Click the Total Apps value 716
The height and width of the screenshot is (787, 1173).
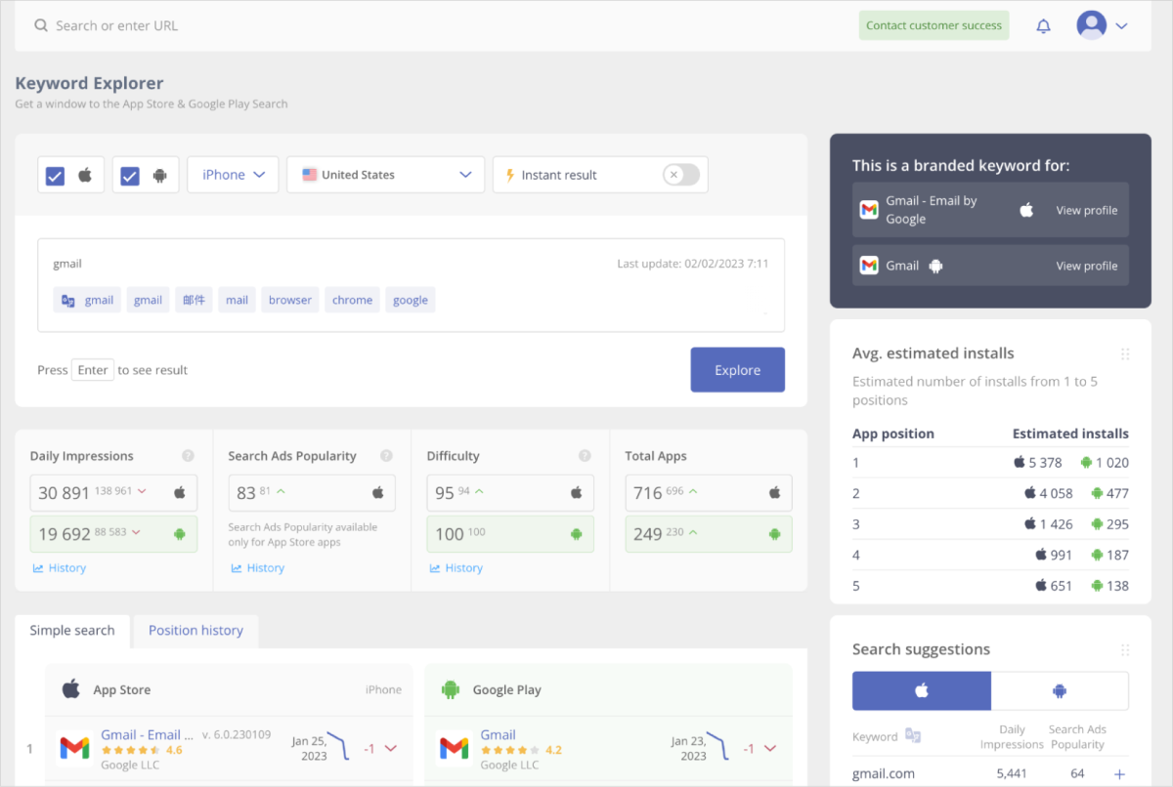point(648,493)
